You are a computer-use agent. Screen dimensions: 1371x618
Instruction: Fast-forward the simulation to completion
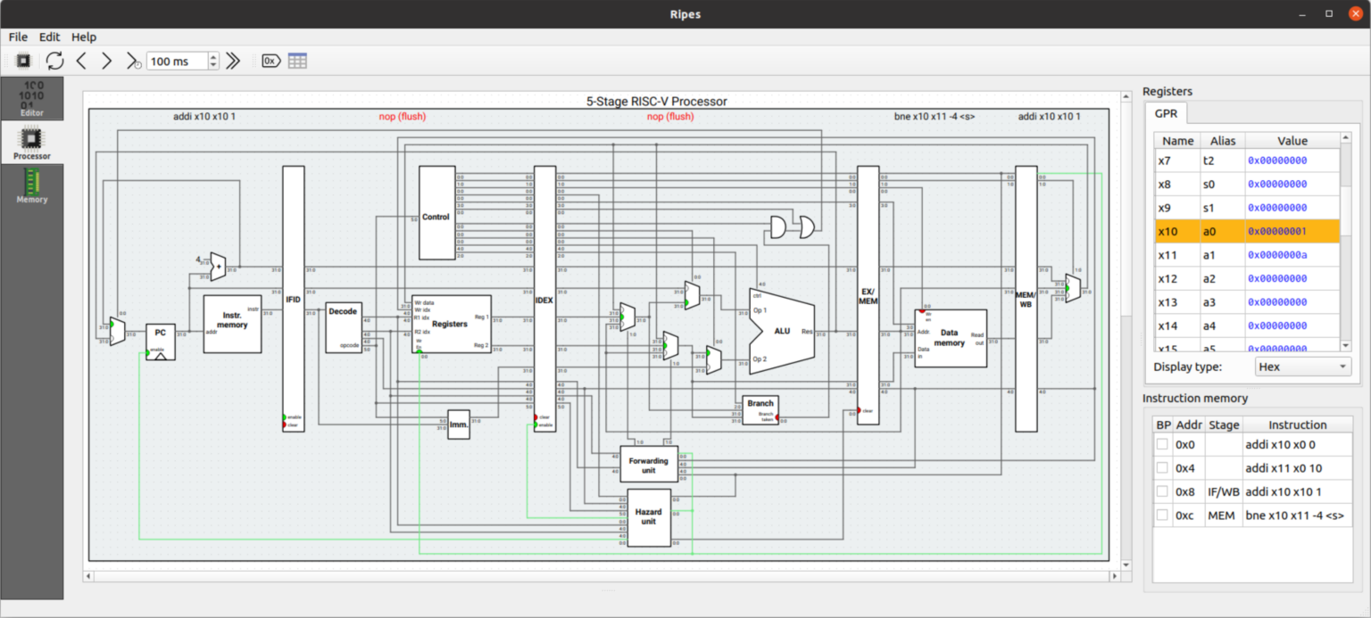coord(233,61)
